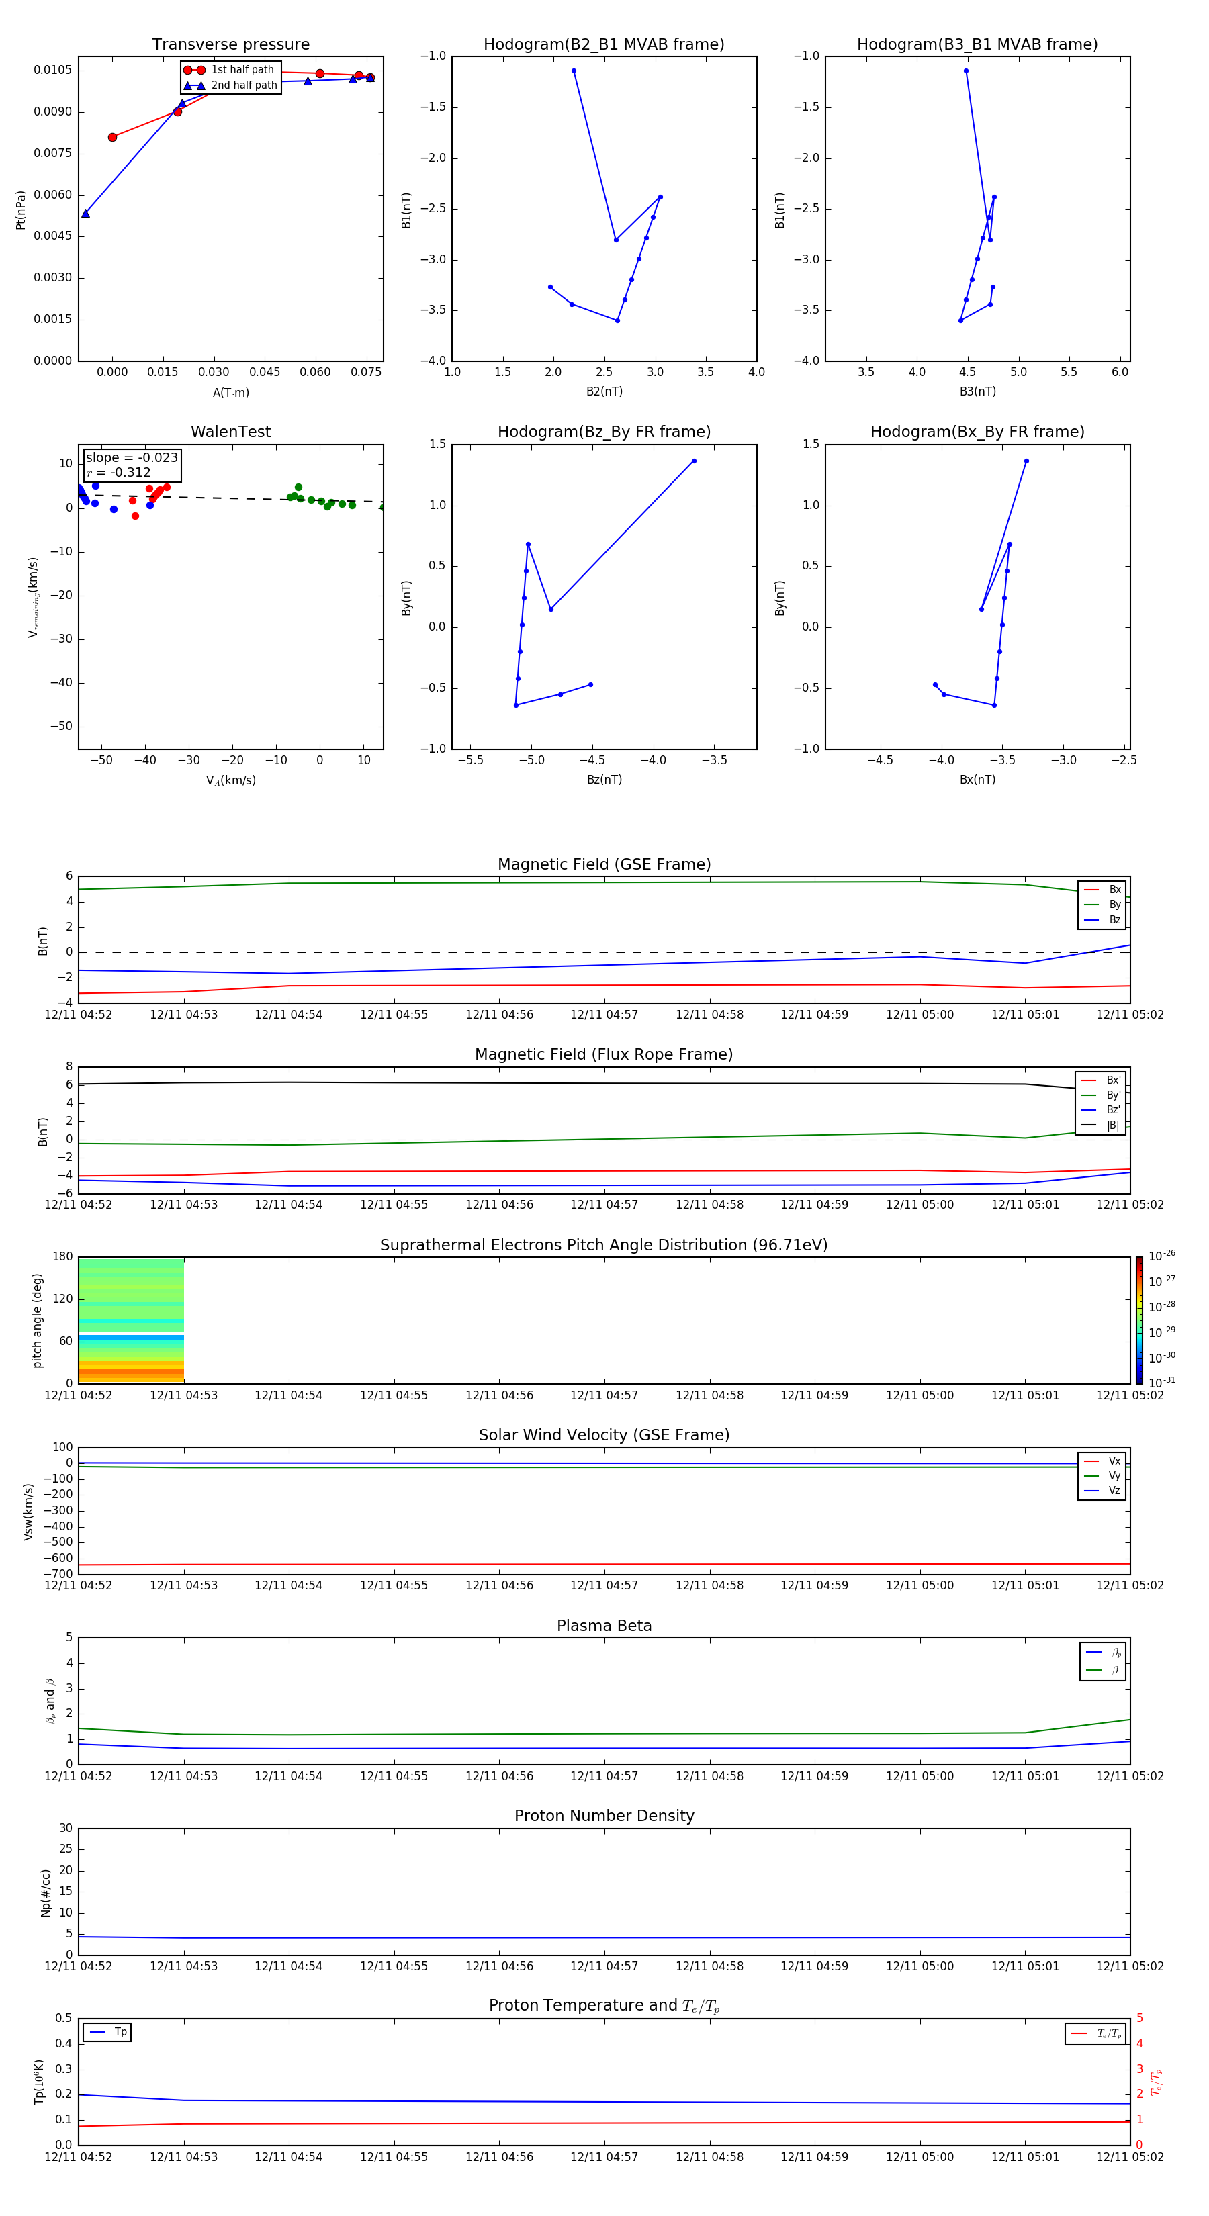The width and height of the screenshot is (1209, 2216).
Task: Select the 'Hodogram(Bx_By FR frame)' title
Action: [977, 432]
